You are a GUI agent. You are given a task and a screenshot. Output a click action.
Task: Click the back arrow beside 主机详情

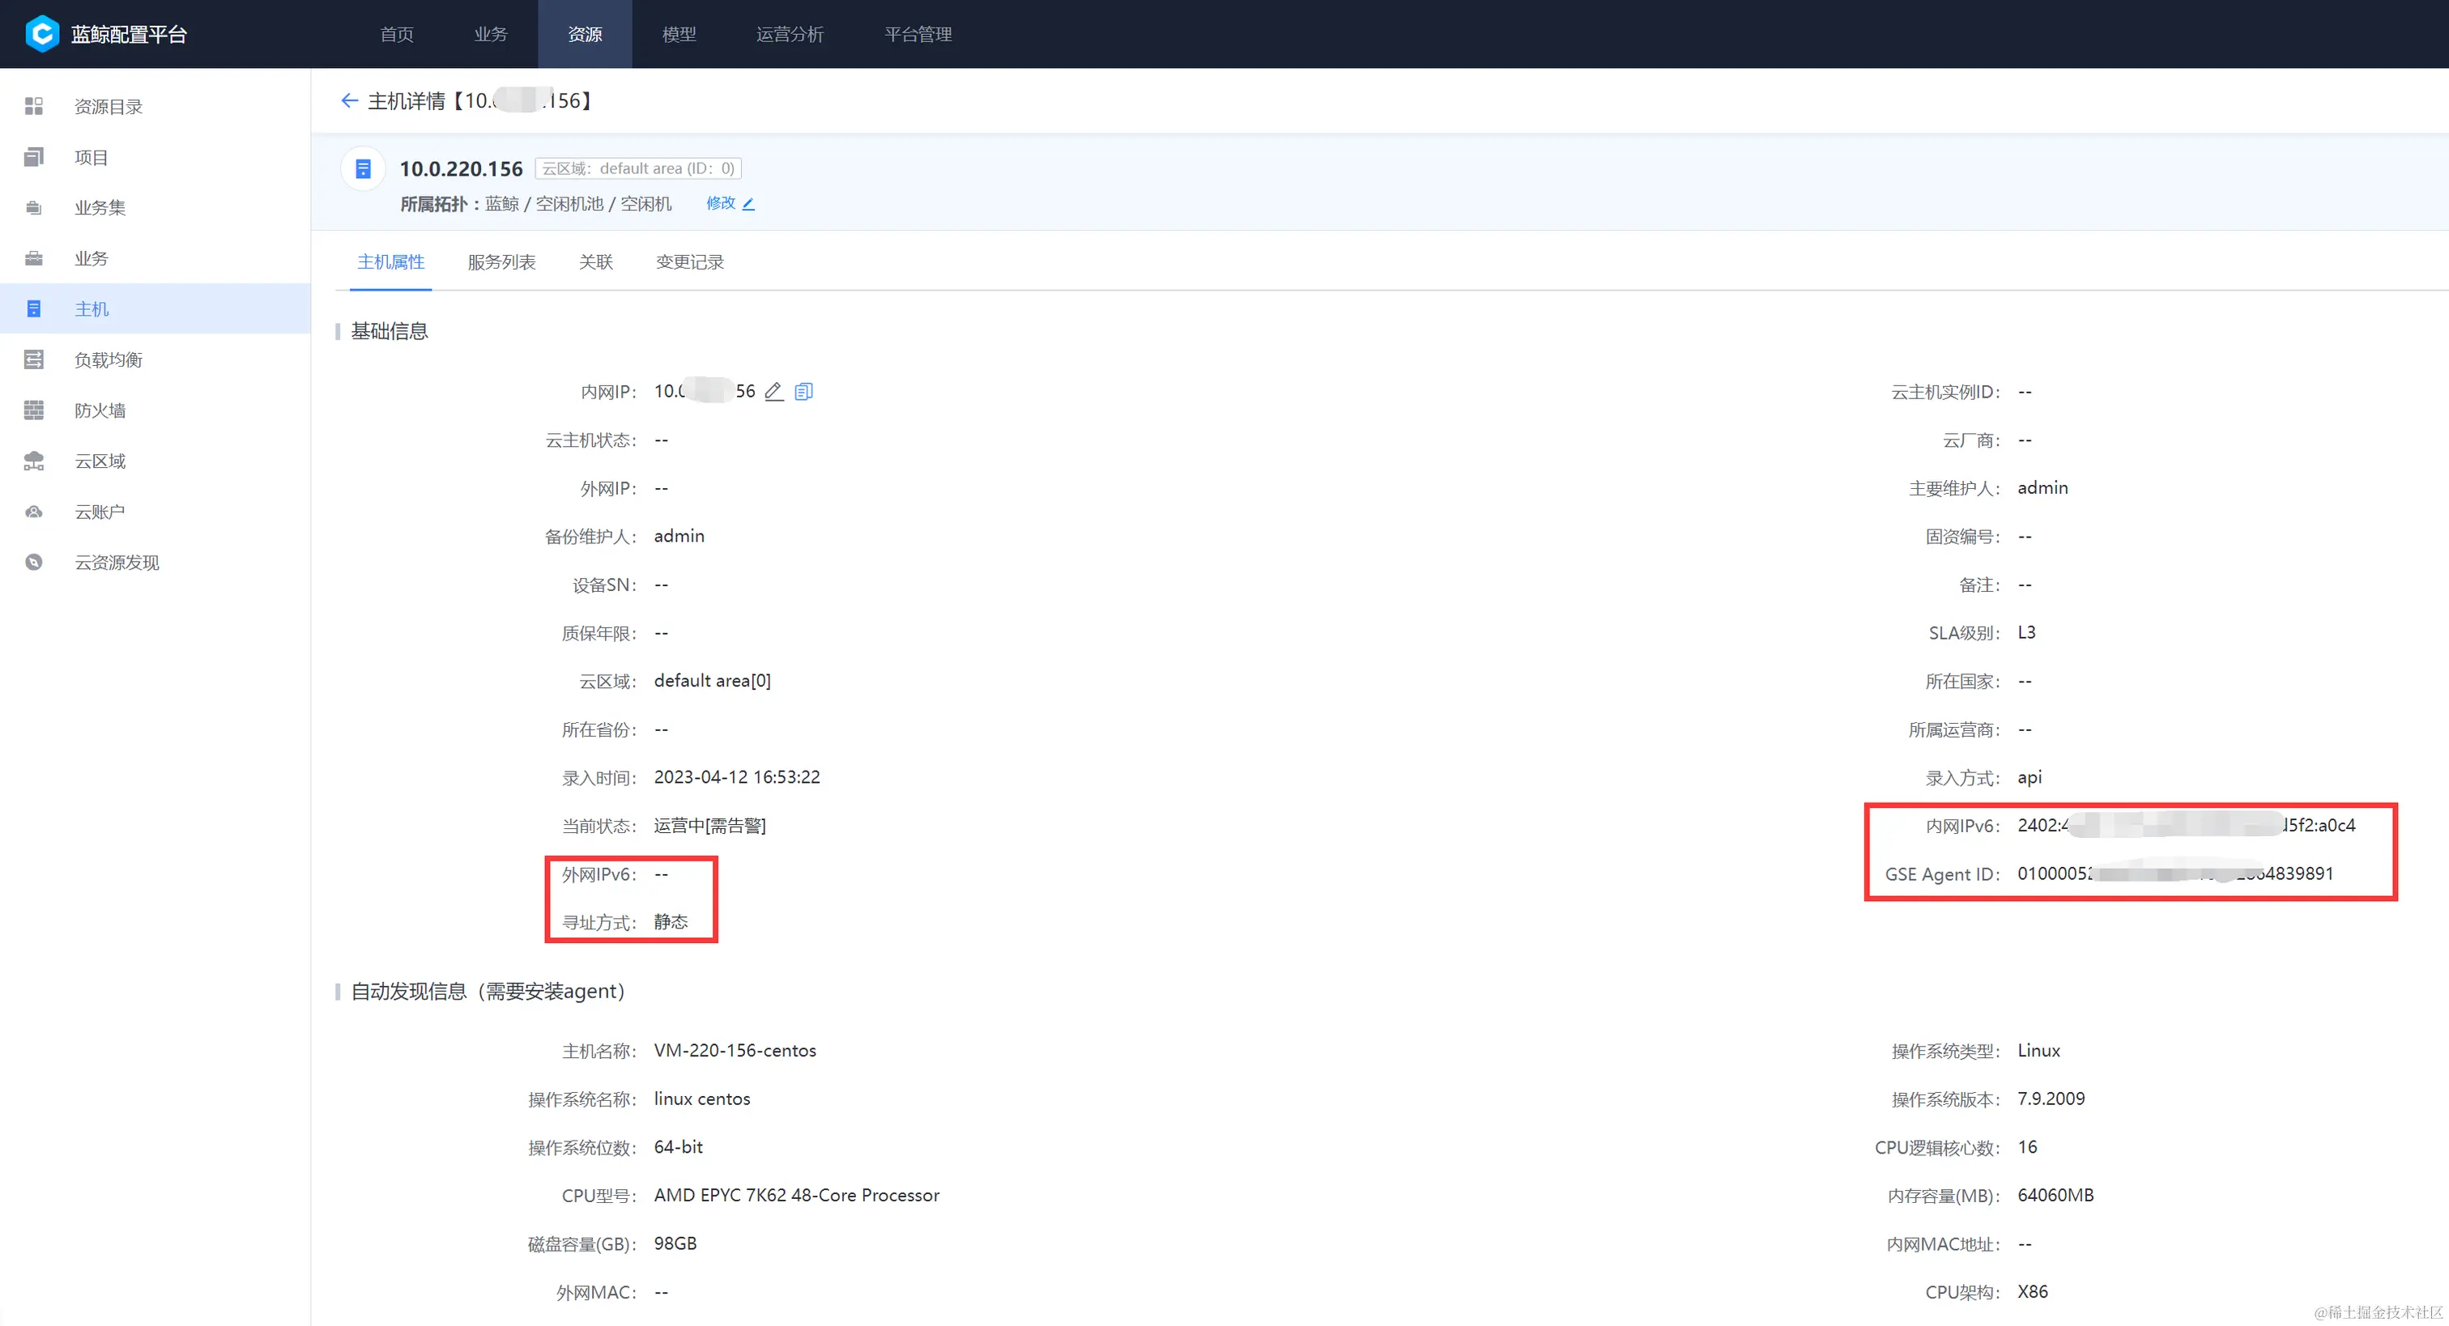pyautogui.click(x=349, y=100)
